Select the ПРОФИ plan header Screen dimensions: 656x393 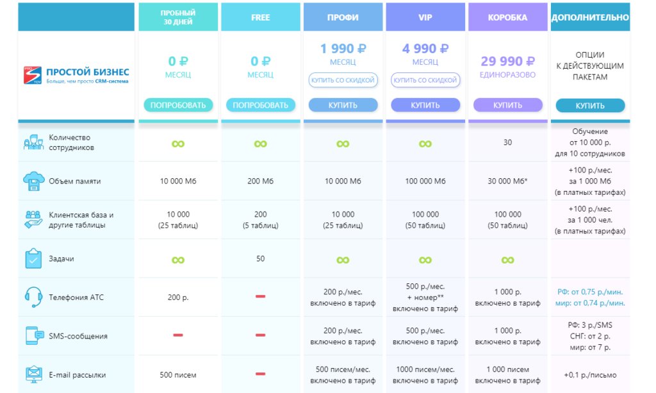343,17
